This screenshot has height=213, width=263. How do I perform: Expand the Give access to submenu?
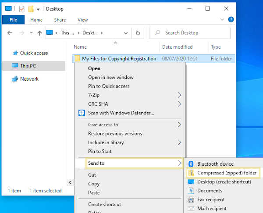click(x=130, y=124)
